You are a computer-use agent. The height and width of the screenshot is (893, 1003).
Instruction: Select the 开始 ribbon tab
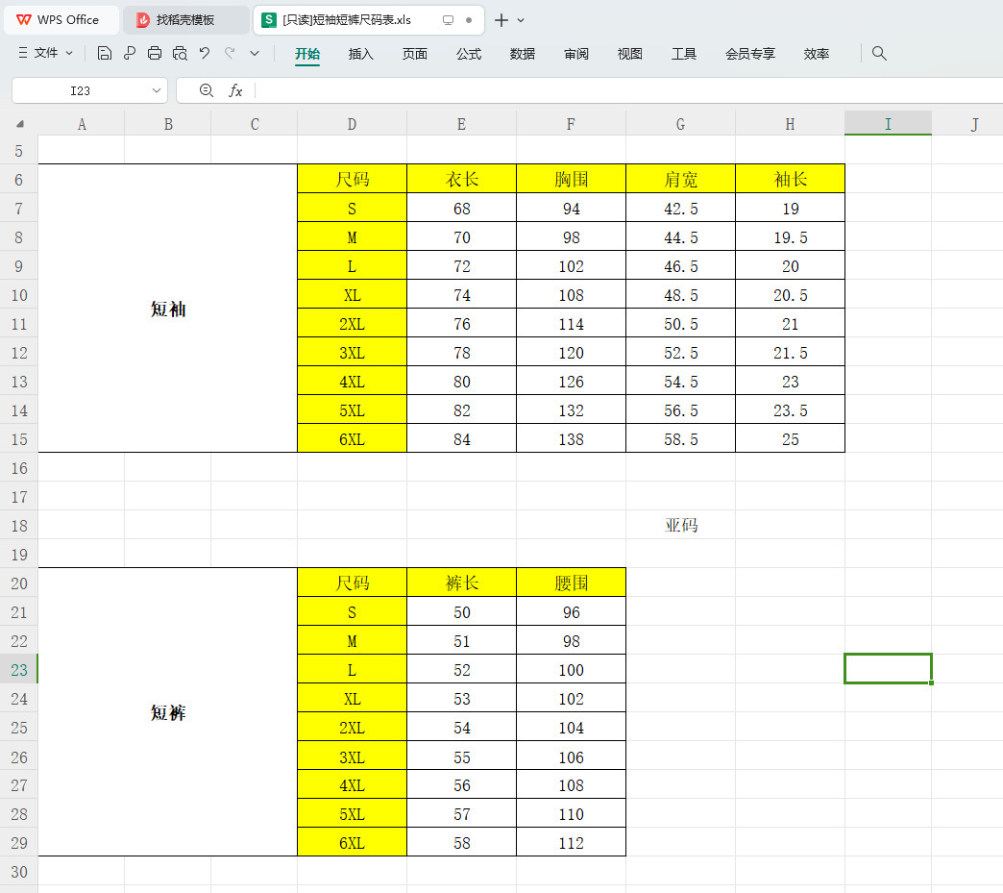pyautogui.click(x=307, y=54)
